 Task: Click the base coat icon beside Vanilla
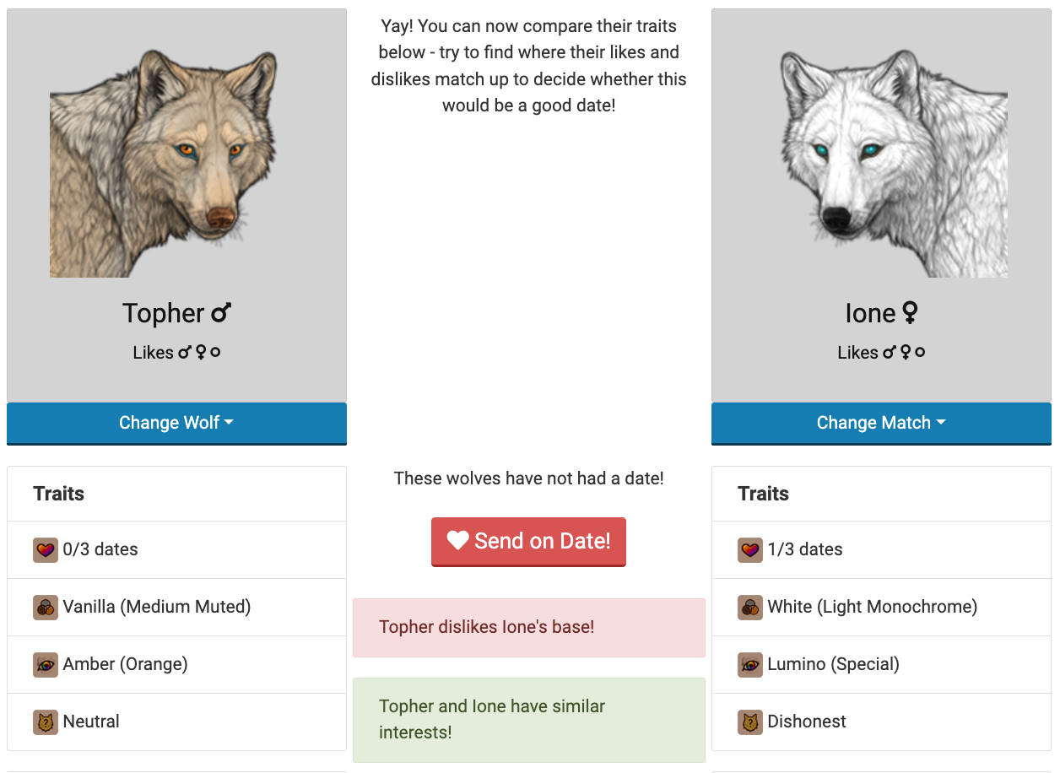pos(45,608)
